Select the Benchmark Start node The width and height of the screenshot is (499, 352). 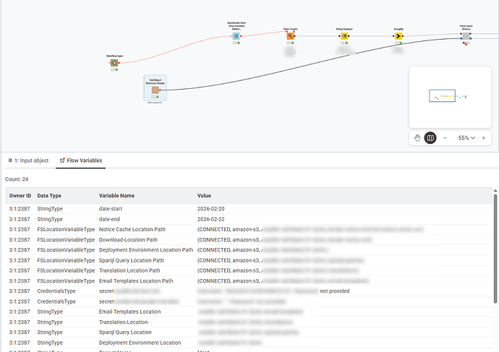(236, 35)
